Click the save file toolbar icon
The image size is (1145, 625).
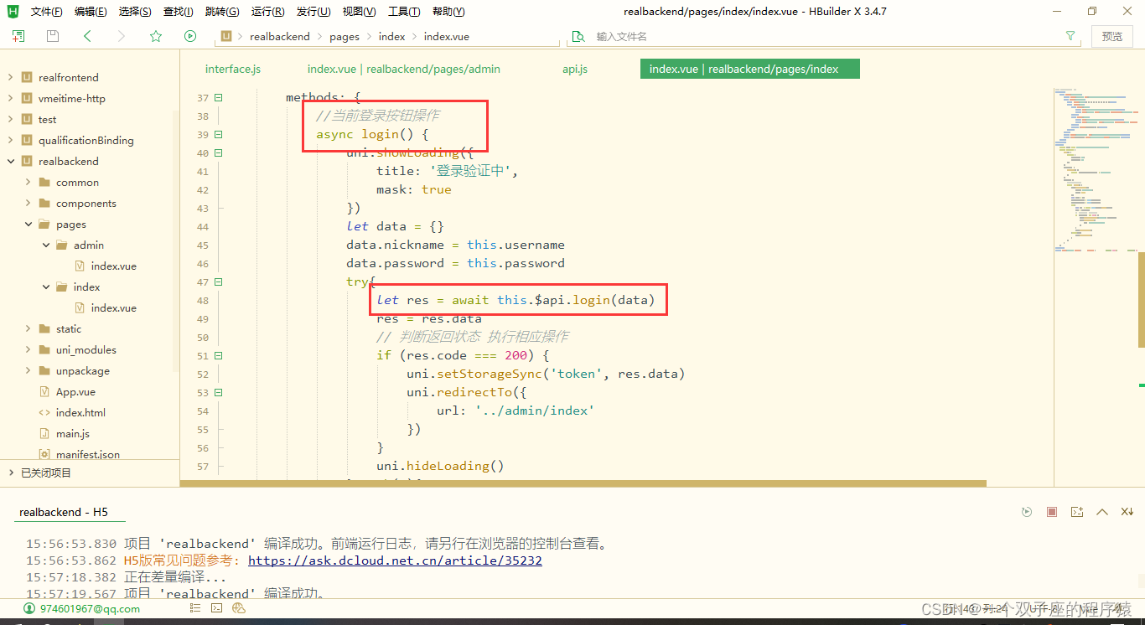coord(53,36)
